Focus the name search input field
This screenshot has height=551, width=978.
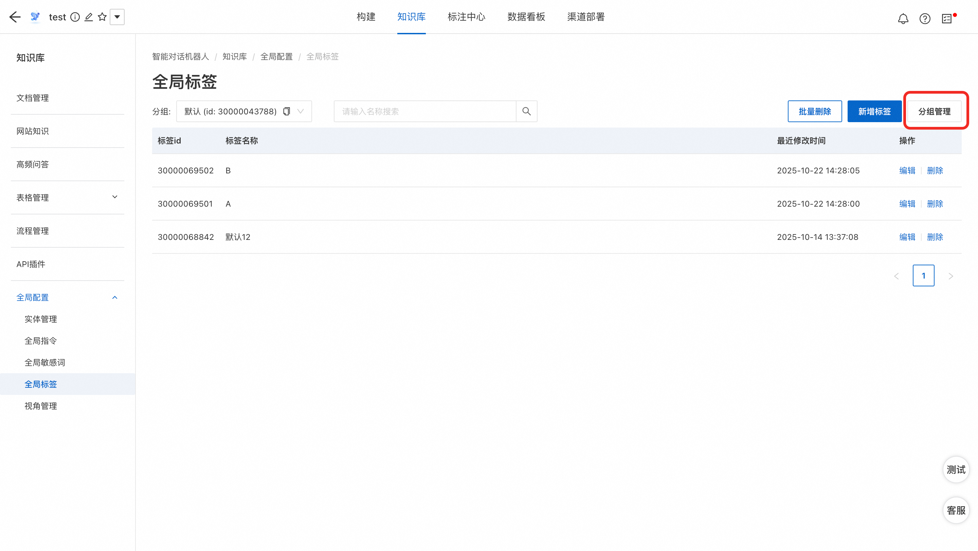(424, 111)
